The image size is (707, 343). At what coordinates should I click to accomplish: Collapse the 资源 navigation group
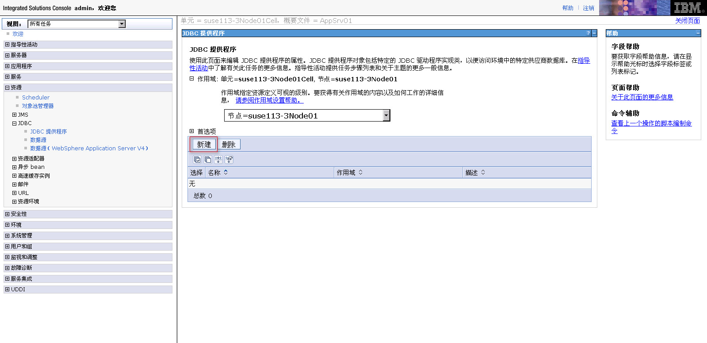(x=7, y=88)
